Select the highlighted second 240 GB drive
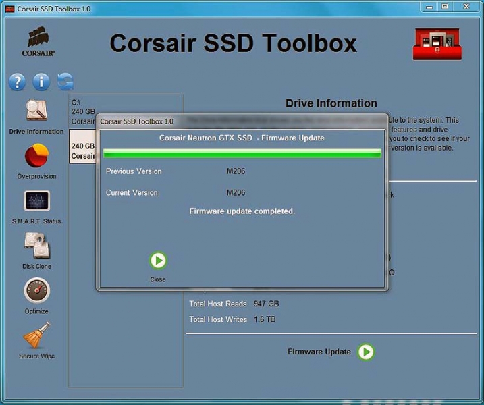 (x=83, y=151)
